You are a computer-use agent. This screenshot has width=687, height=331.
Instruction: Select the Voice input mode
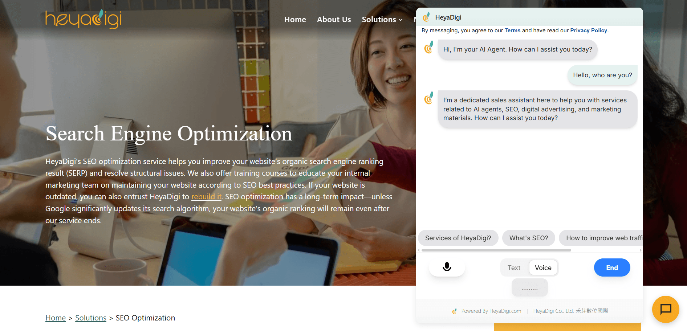coord(543,268)
